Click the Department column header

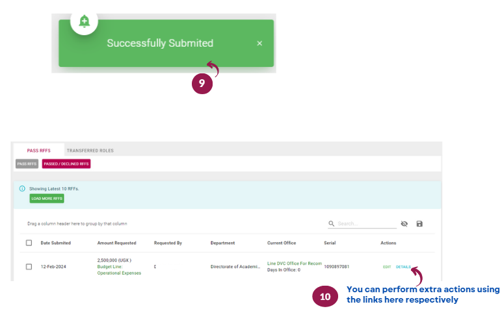[223, 243]
